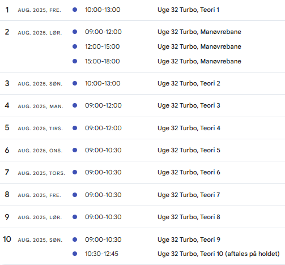Click the 09:00-10:30 time on 7 Aug. Tors.
285x265 pixels.
pyautogui.click(x=103, y=172)
